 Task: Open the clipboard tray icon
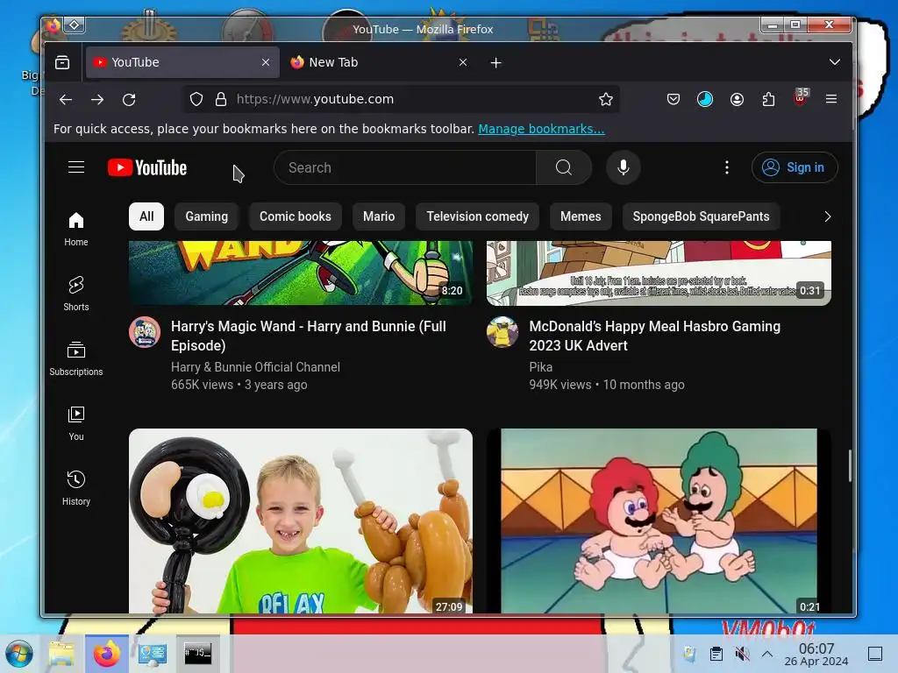(x=716, y=654)
